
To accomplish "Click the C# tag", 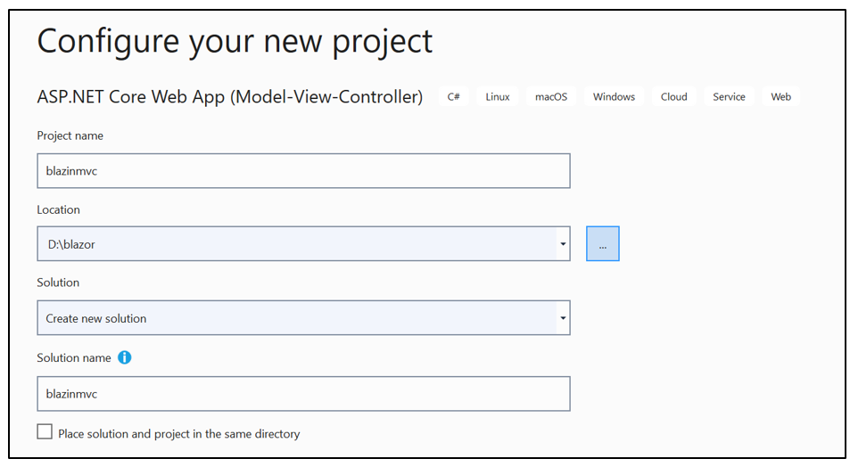I will coord(453,96).
